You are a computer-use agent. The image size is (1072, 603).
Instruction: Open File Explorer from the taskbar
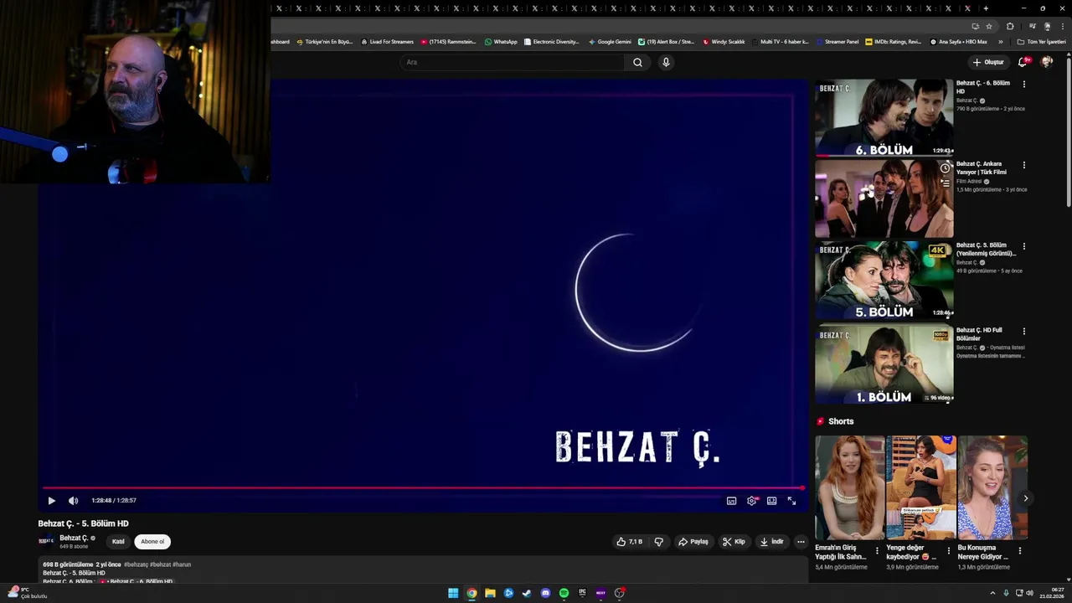490,593
